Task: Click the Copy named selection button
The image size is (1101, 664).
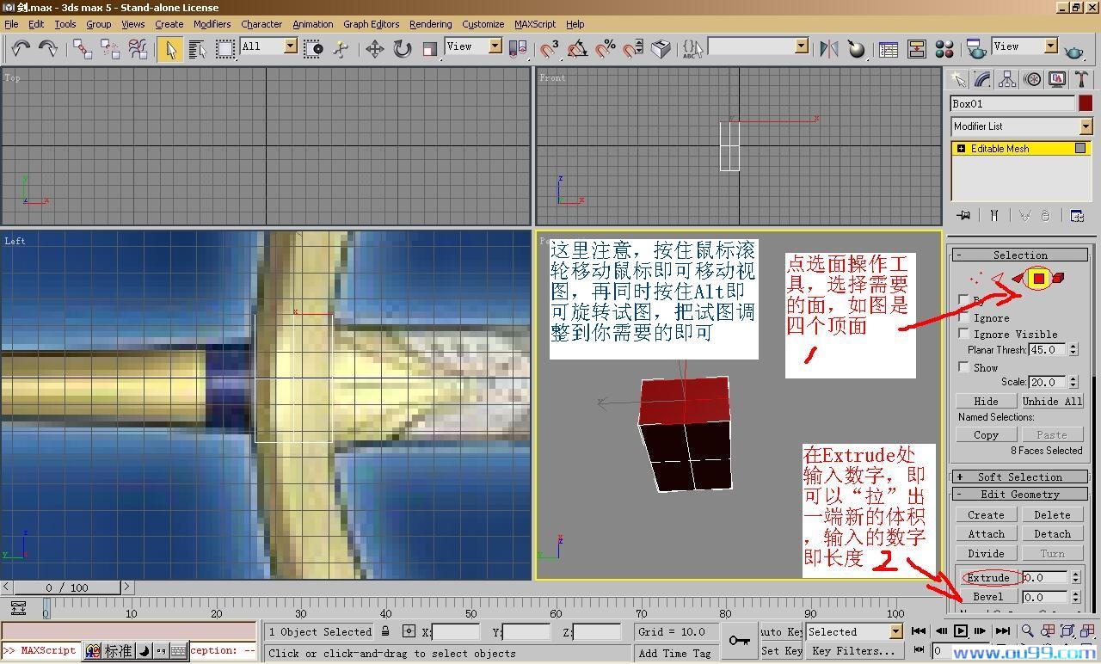Action: [987, 435]
